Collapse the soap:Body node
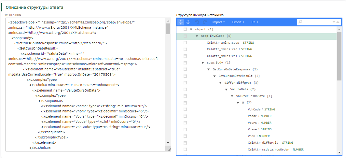 click(202, 63)
